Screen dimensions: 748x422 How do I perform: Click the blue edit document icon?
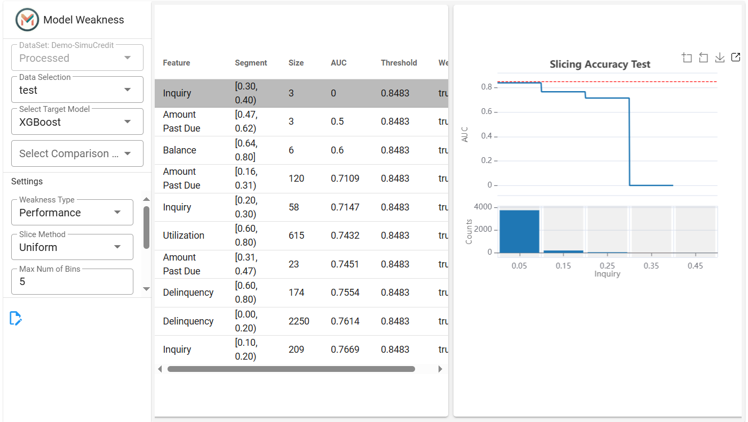point(15,318)
